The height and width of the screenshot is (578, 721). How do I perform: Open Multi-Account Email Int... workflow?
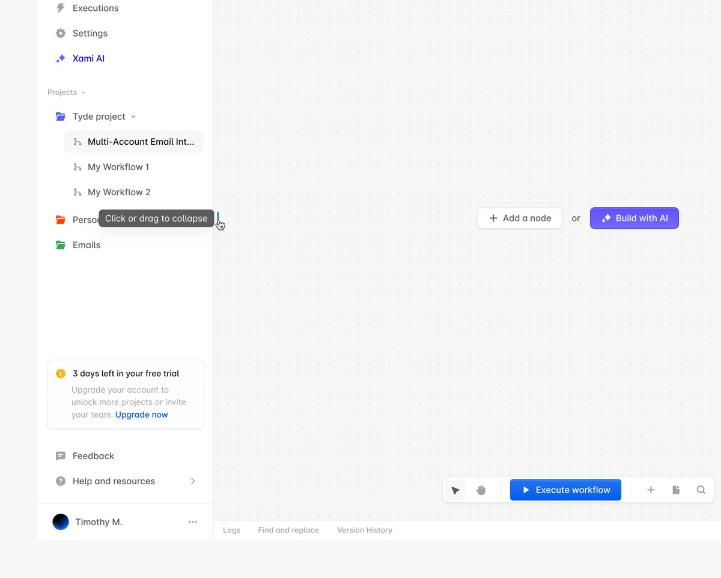click(x=133, y=142)
